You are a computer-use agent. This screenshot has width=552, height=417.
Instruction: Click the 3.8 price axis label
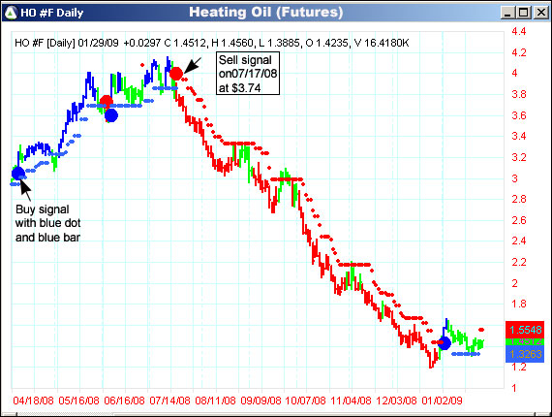click(x=518, y=94)
